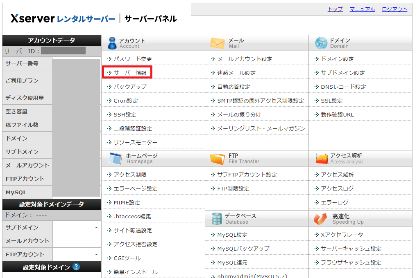
Task: Click the サーバーID label
Action: tap(22, 51)
